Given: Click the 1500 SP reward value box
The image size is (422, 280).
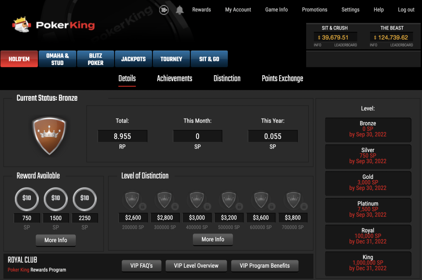Looking at the screenshot, I should coord(56,218).
